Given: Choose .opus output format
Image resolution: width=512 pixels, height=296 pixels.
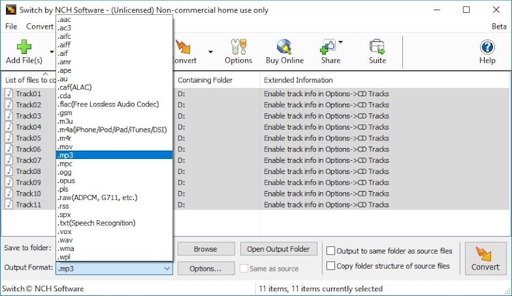Looking at the screenshot, I should pyautogui.click(x=114, y=181).
